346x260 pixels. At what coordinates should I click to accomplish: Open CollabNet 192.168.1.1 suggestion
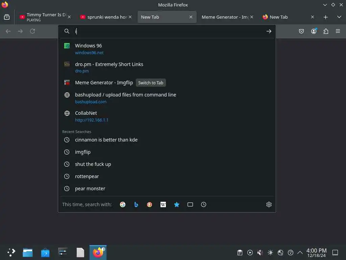click(167, 116)
